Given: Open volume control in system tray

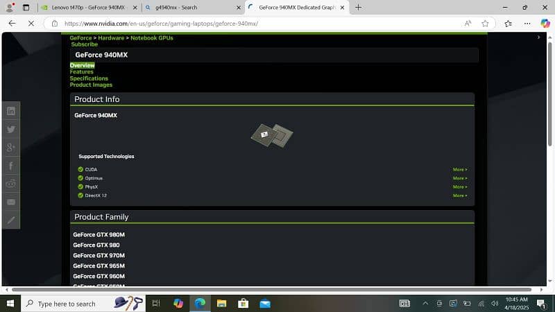Looking at the screenshot, I should pyautogui.click(x=495, y=304).
